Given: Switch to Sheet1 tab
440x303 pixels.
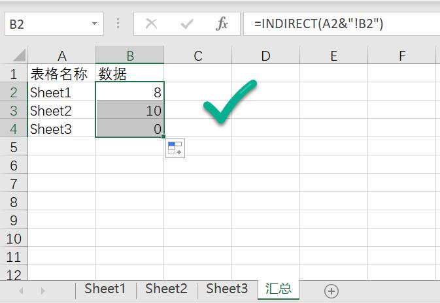Looking at the screenshot, I should (x=105, y=289).
